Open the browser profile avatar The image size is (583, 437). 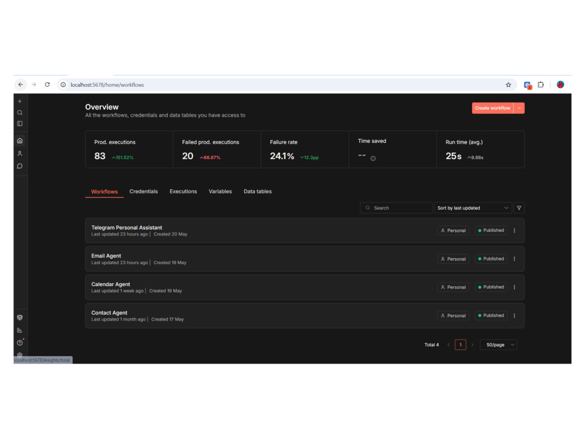560,84
